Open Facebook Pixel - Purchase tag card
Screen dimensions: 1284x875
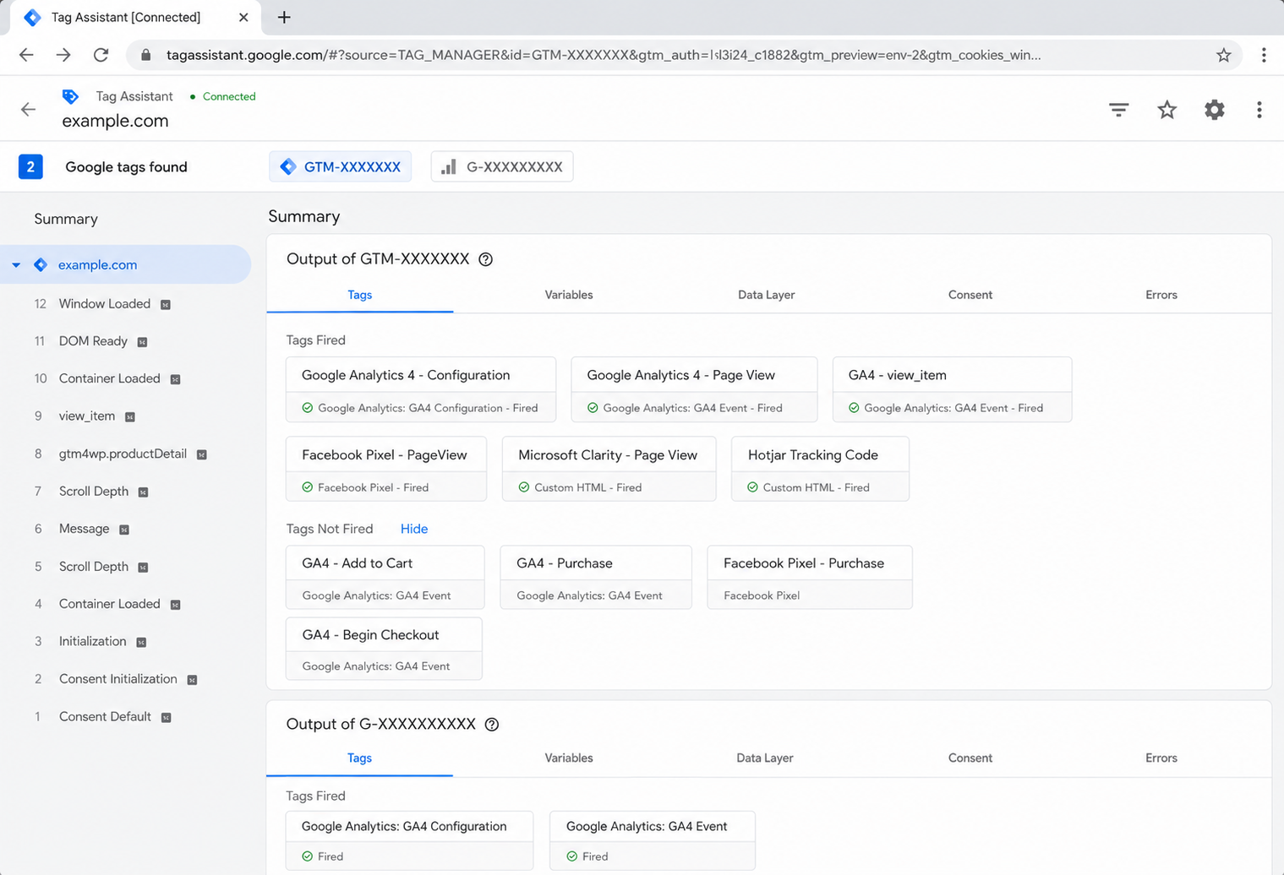tap(810, 577)
